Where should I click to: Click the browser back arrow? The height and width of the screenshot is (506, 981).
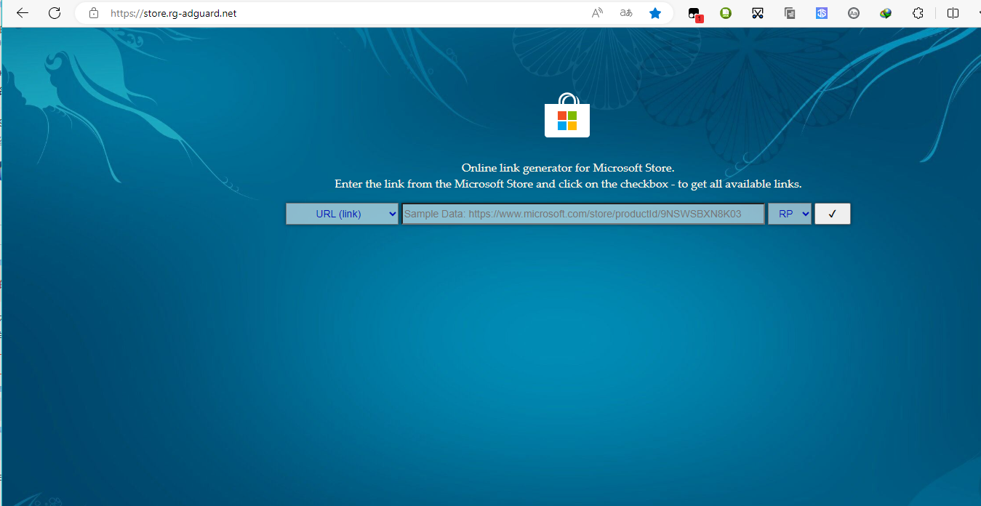23,13
